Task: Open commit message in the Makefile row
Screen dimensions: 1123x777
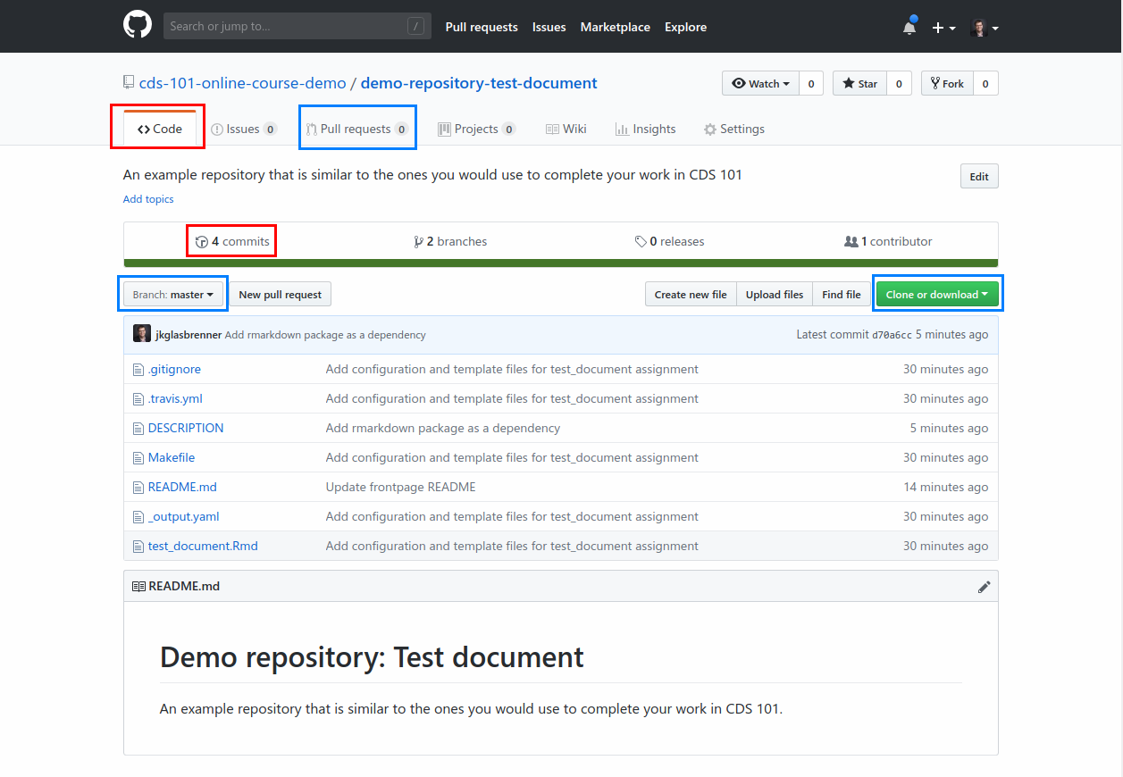Action: 512,457
